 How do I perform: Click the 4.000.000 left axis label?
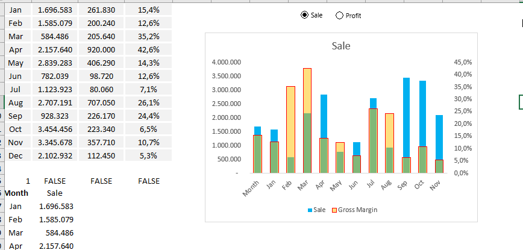coord(227,62)
